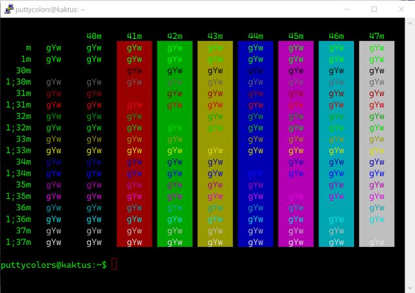Open the PuTTY system menu icon
The height and width of the screenshot is (293, 415).
point(8,9)
